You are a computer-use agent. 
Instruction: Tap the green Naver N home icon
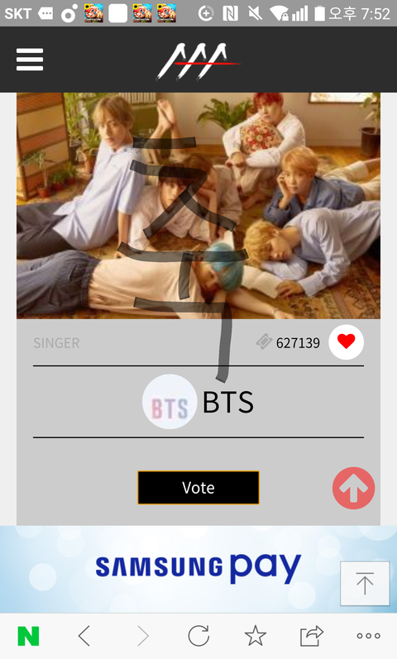tap(28, 636)
